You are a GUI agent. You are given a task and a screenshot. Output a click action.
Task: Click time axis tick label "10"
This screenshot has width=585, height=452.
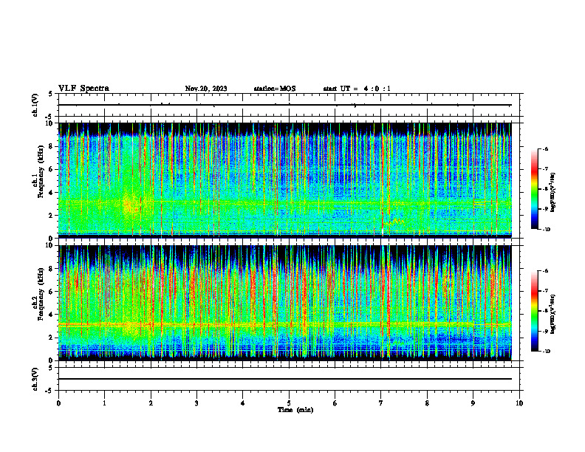tap(519, 403)
